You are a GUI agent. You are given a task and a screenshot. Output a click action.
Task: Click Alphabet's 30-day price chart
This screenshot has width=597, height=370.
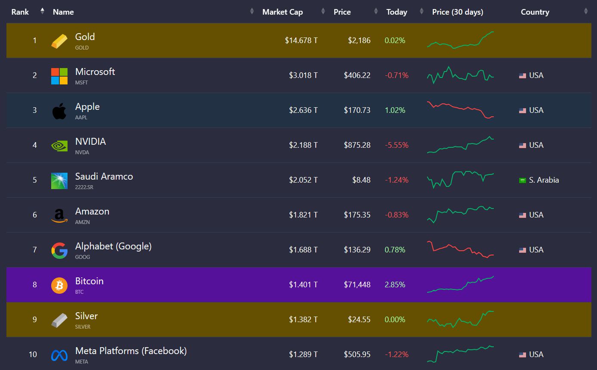(460, 249)
